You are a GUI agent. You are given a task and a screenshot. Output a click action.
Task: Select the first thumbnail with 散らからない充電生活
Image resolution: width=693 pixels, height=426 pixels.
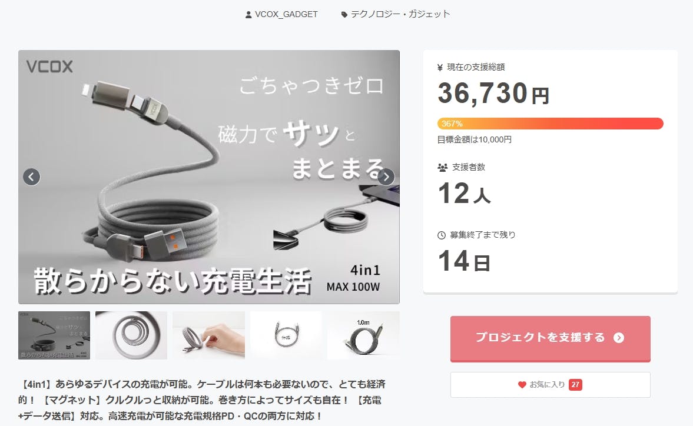54,335
